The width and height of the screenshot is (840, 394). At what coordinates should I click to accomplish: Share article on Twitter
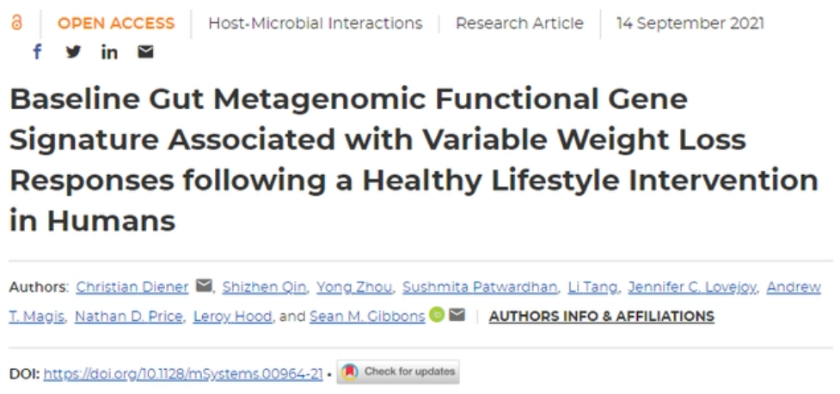pyautogui.click(x=73, y=52)
